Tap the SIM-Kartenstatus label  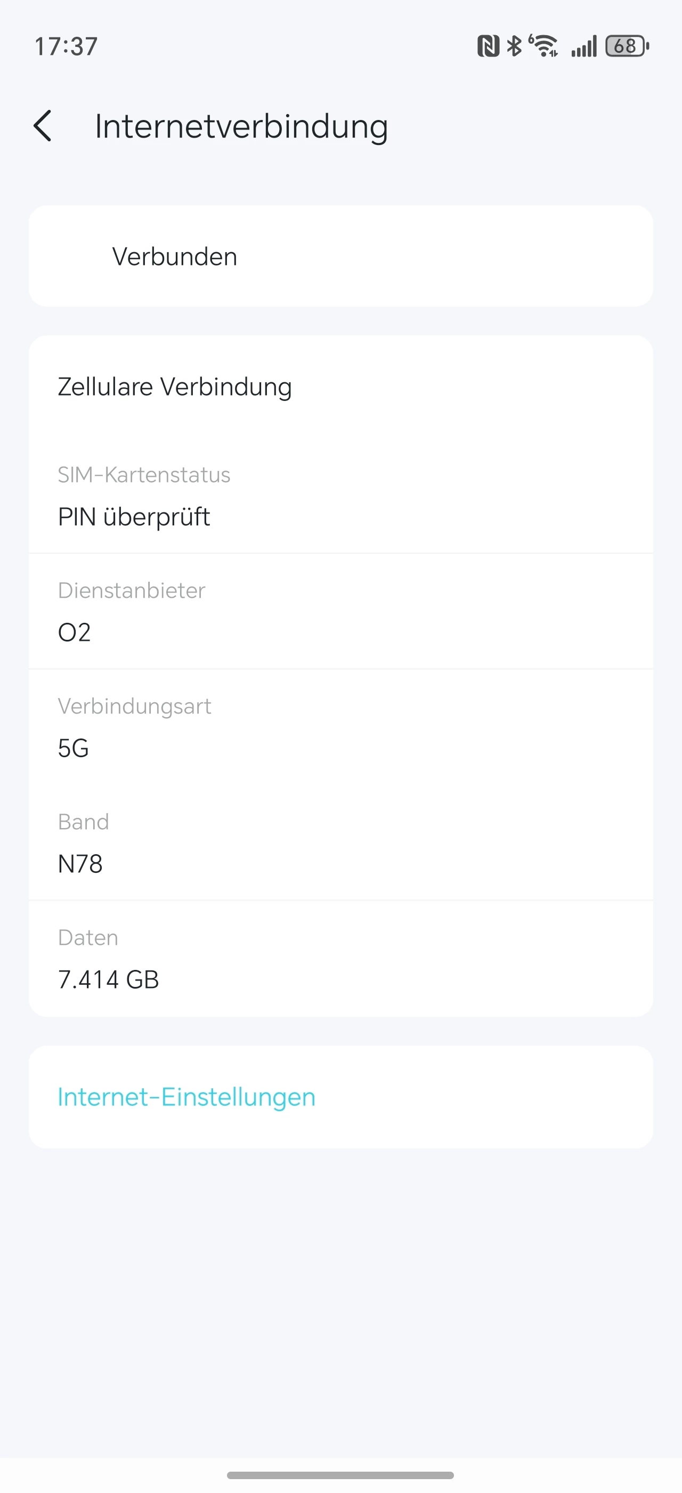(x=144, y=475)
